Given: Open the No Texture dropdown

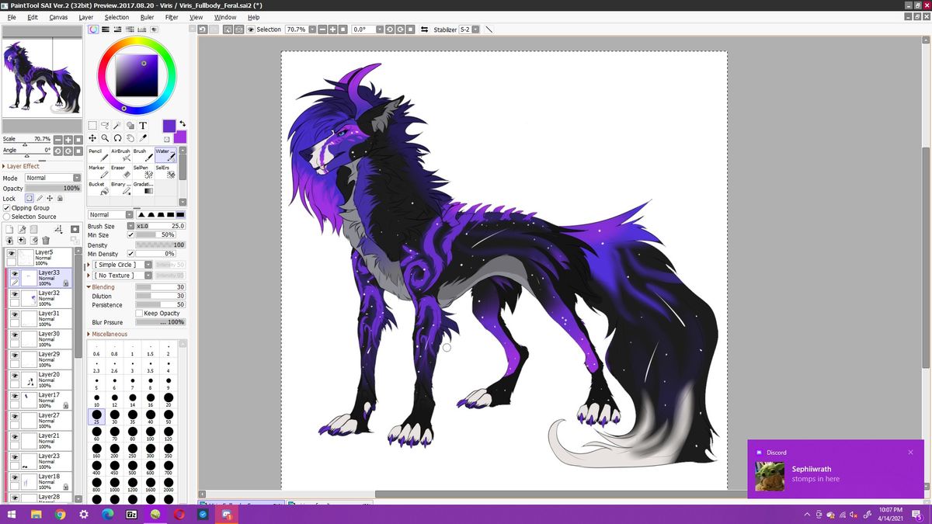Looking at the screenshot, I should pyautogui.click(x=123, y=276).
